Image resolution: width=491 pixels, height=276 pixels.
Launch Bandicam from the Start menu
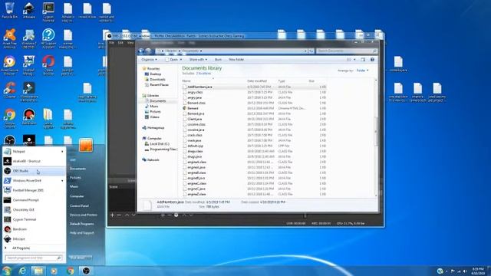pyautogui.click(x=34, y=229)
